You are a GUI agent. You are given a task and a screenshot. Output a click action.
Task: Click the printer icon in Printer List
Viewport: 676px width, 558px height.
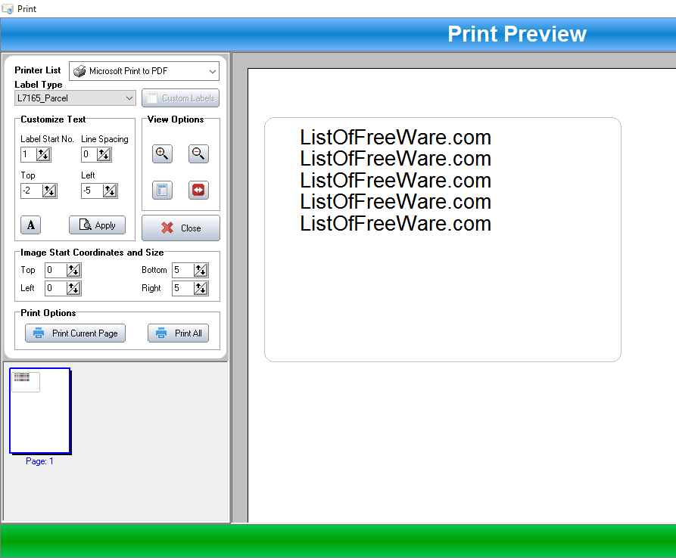tap(79, 71)
